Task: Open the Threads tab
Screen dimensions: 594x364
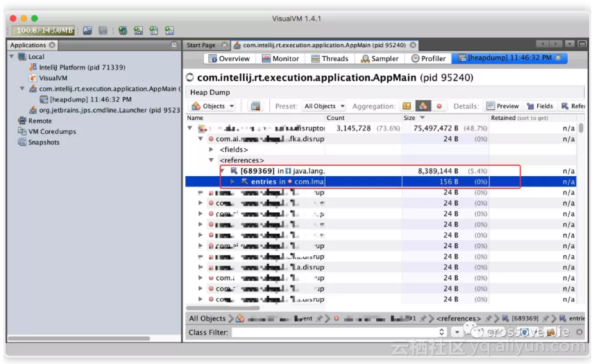Action: coord(330,58)
